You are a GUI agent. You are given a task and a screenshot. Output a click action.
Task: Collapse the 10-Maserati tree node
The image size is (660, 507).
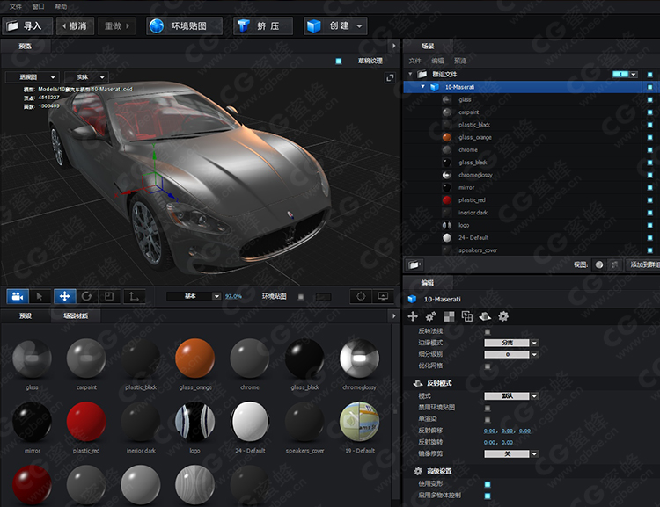click(x=423, y=87)
